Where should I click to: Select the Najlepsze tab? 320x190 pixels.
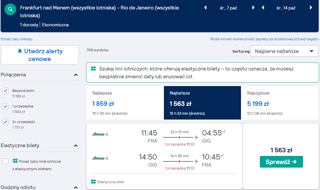[x=125, y=103]
